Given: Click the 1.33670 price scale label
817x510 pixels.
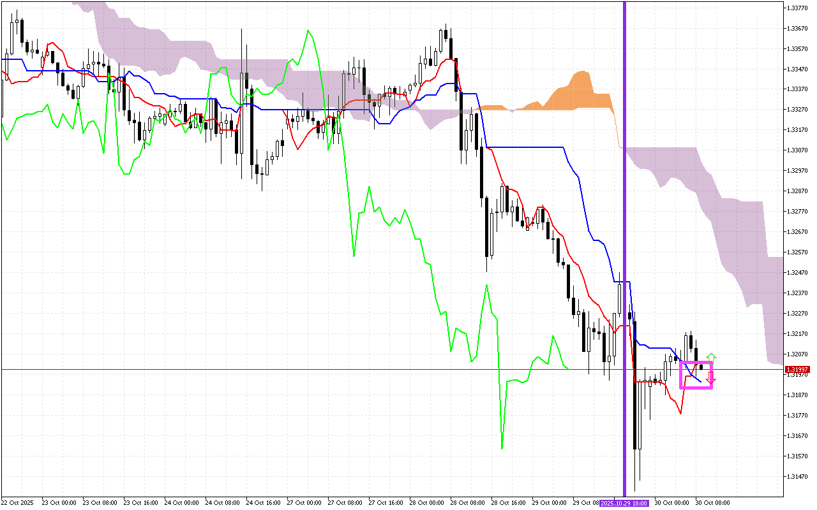Looking at the screenshot, I should tap(798, 29).
